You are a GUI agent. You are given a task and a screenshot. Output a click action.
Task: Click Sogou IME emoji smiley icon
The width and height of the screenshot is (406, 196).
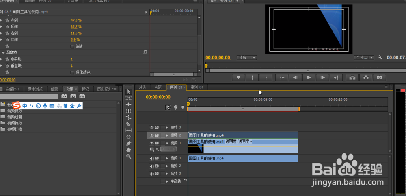(x=38, y=105)
